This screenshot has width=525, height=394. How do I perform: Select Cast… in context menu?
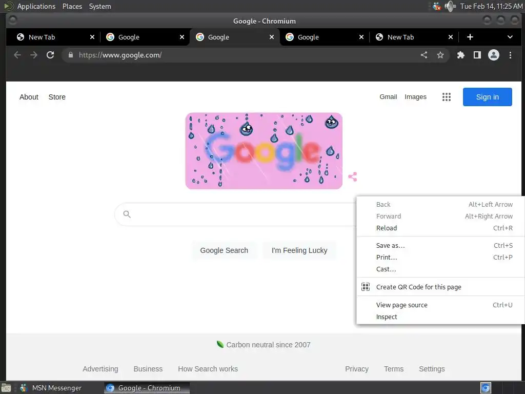(440, 269)
